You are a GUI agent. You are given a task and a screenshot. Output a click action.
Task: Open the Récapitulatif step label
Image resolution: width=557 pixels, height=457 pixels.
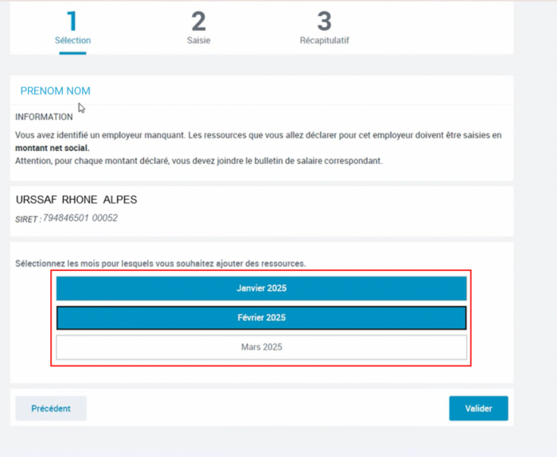pyautogui.click(x=324, y=41)
